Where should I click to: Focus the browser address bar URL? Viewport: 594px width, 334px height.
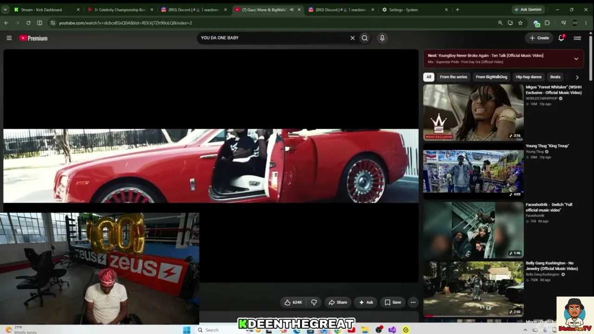pos(125,23)
